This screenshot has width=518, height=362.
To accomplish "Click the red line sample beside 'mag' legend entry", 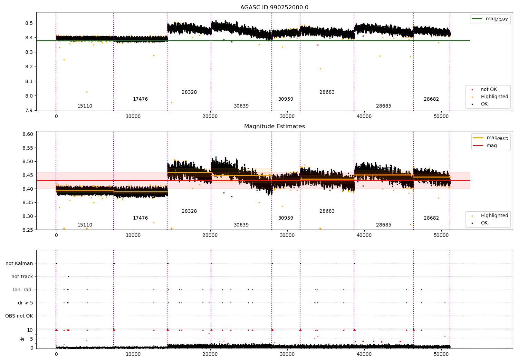I will pos(478,145).
